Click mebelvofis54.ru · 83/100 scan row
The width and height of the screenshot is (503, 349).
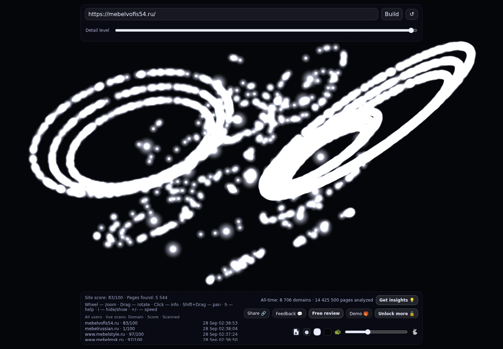pos(161,323)
